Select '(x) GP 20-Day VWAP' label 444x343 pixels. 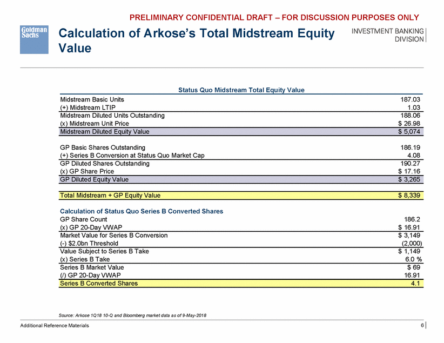click(x=91, y=227)
